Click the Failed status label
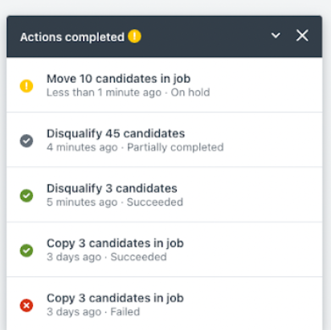Screen dimensions: 331x330 pos(125,312)
